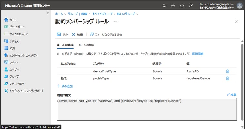Click Microsoft Intune 管理センター title
The height and width of the screenshot is (129, 245).
tap(27, 6)
